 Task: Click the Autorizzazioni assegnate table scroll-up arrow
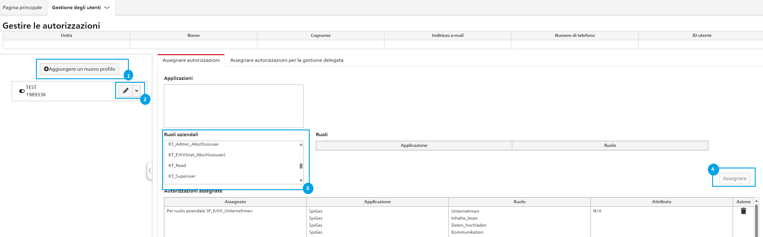756,201
